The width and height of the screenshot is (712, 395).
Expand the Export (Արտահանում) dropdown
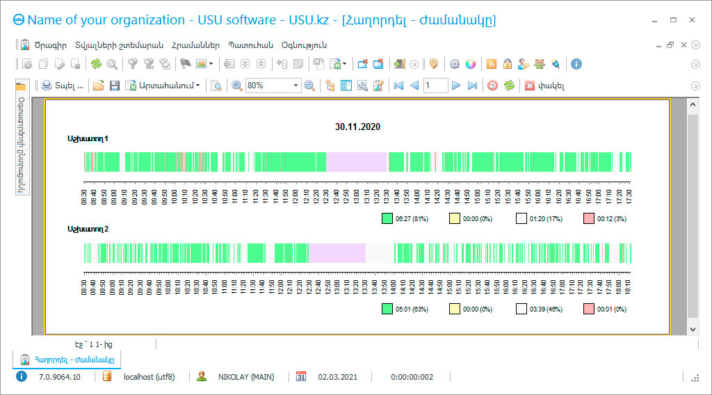tap(164, 86)
